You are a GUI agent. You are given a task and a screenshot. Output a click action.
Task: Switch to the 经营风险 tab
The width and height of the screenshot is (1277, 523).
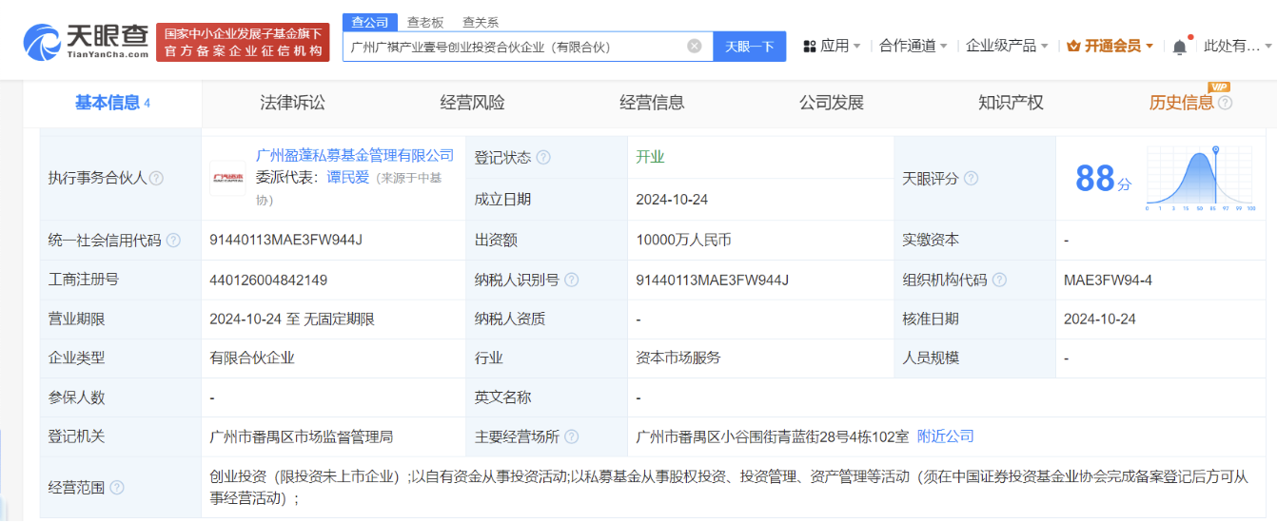click(x=472, y=103)
